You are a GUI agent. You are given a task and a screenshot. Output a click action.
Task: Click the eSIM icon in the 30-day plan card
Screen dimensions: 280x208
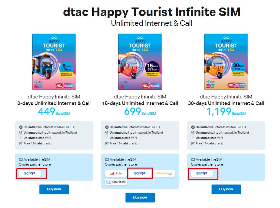(193, 159)
